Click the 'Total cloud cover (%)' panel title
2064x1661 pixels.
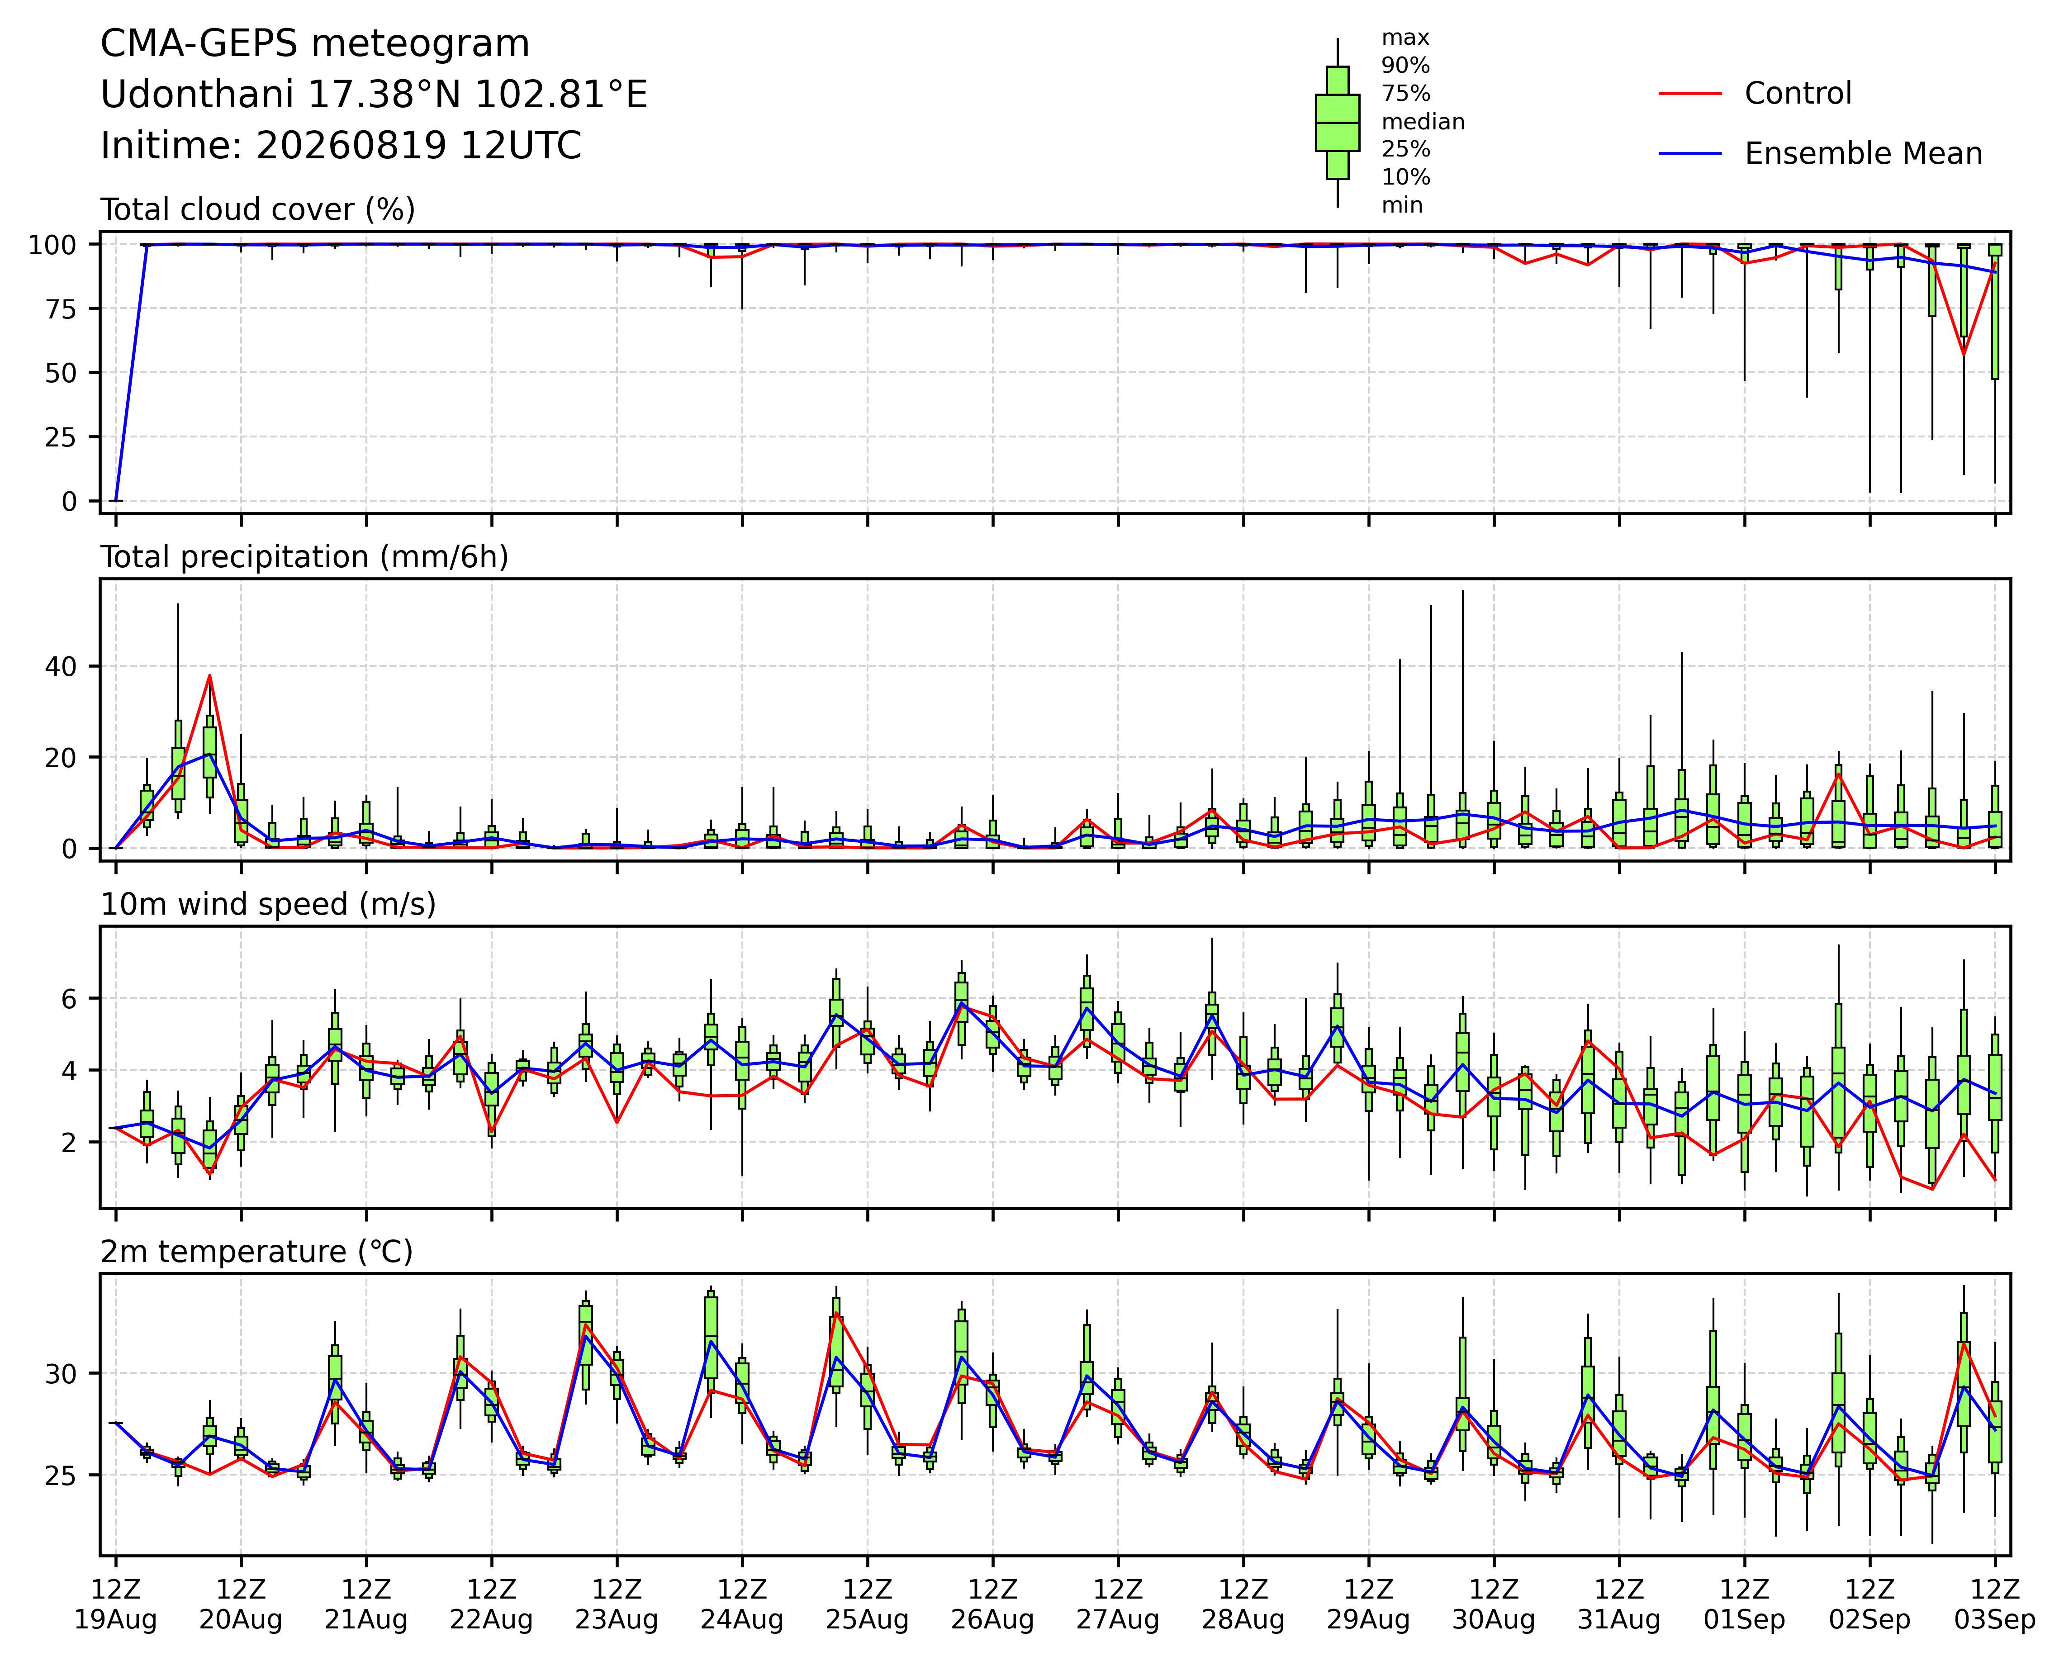click(x=257, y=209)
